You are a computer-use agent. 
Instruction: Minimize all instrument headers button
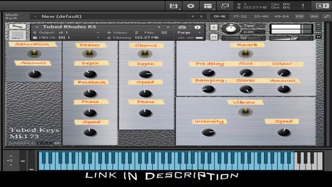pos(326,17)
